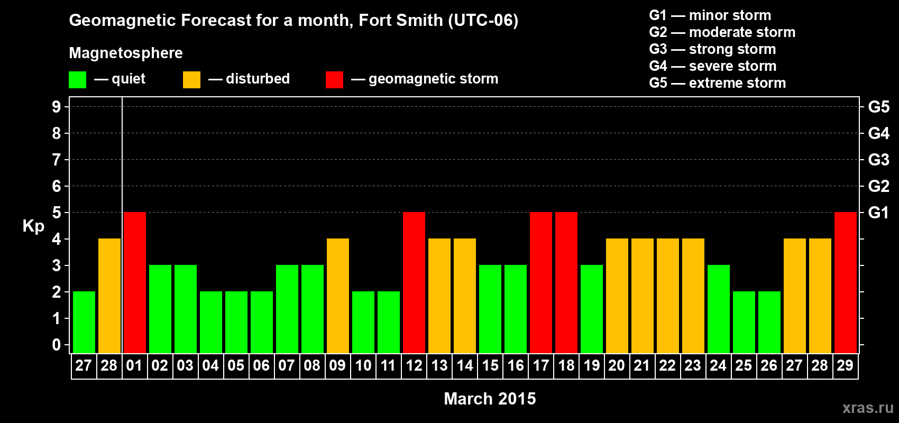
Task: Click the date label '01' on the axis
Action: tap(134, 366)
